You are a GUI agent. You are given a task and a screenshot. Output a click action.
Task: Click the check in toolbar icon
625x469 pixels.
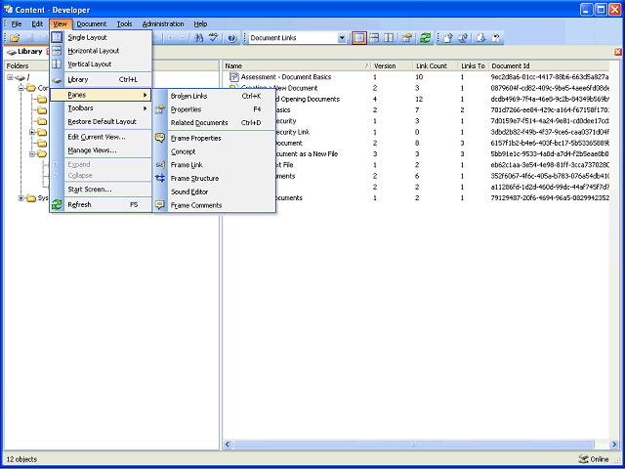448,38
